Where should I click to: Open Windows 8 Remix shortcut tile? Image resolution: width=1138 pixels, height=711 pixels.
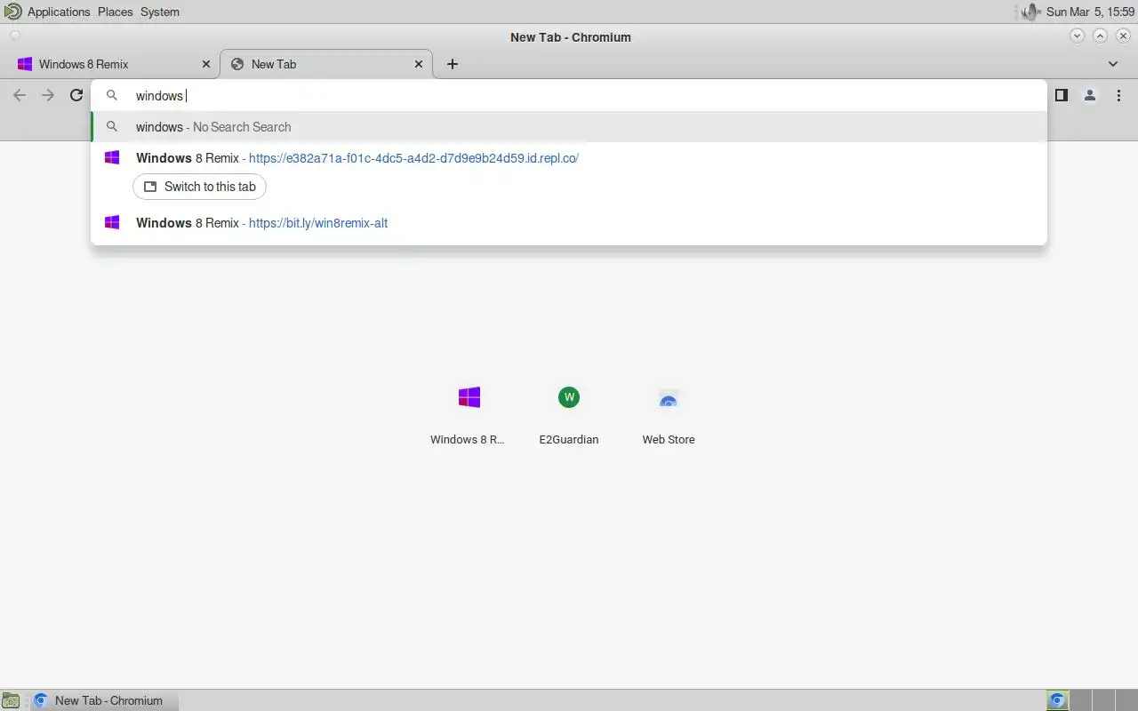[x=469, y=413]
